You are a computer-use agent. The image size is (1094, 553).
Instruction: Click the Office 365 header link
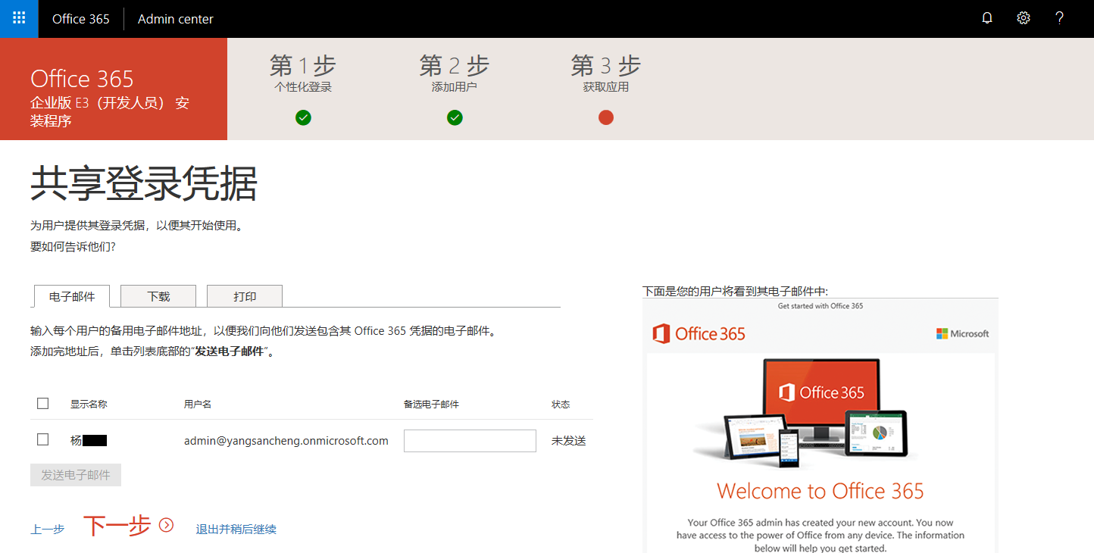pyautogui.click(x=81, y=19)
